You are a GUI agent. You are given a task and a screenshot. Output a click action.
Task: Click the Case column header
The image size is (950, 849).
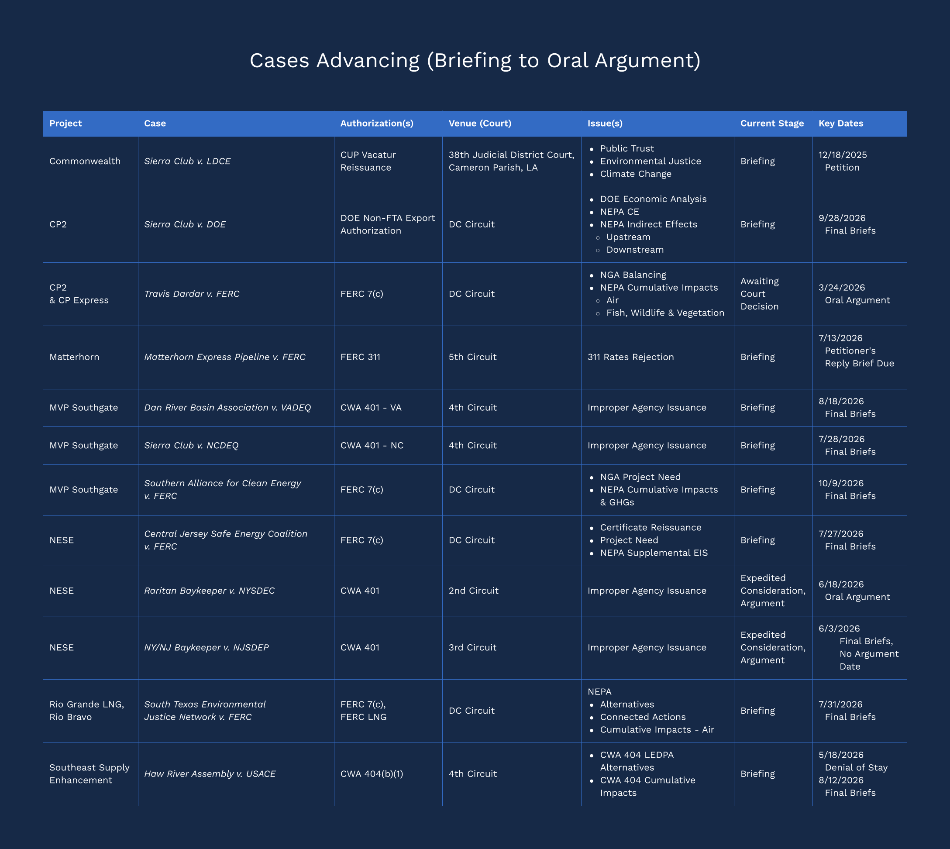155,123
